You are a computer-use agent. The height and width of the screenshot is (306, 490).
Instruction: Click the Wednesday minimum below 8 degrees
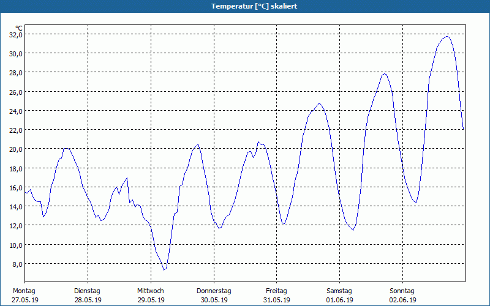(x=164, y=269)
